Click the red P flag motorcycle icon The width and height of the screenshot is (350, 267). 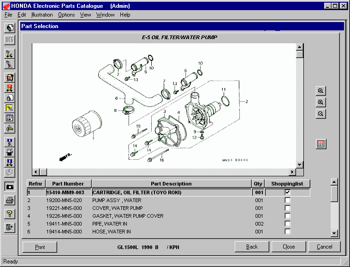pos(10,88)
